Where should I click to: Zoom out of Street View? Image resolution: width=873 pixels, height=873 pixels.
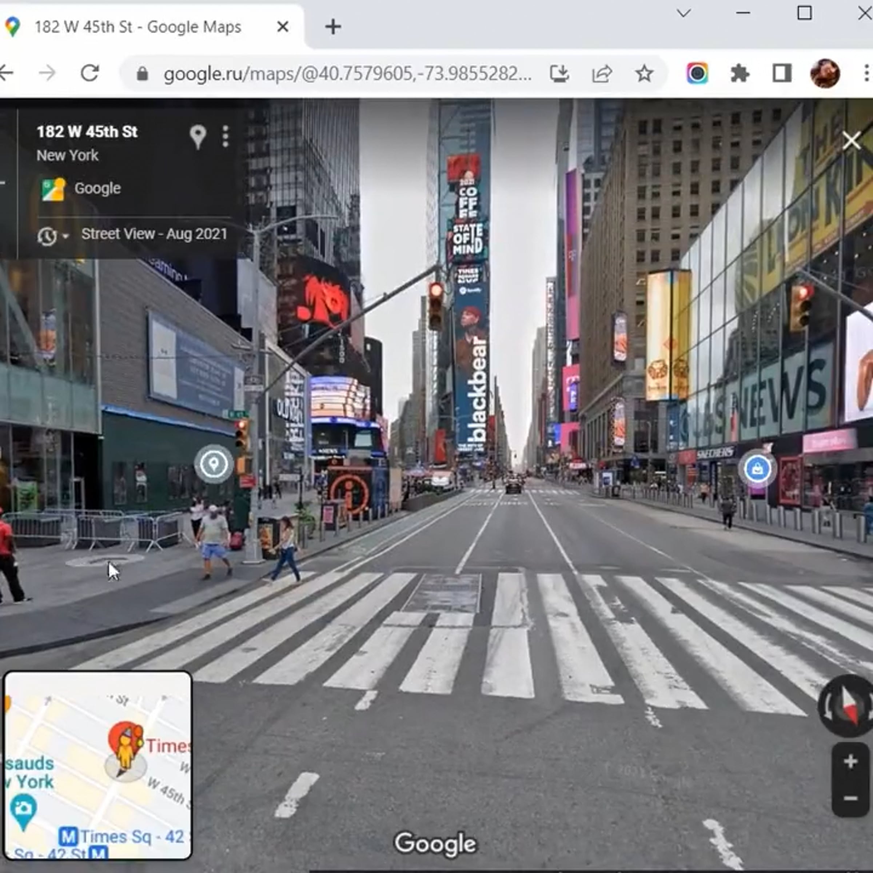click(x=850, y=798)
